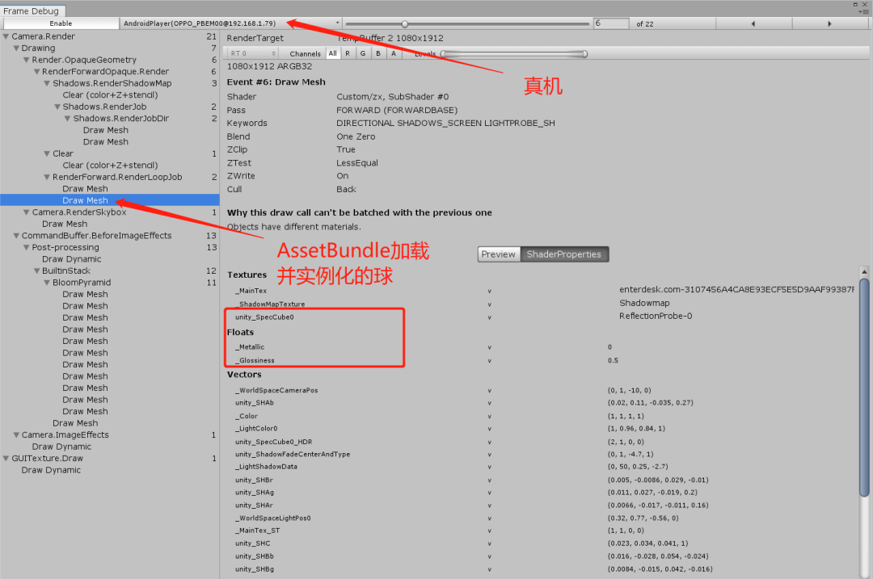Select Draw Dynamic under GUITexture.Draw
The width and height of the screenshot is (873, 579).
(x=51, y=470)
